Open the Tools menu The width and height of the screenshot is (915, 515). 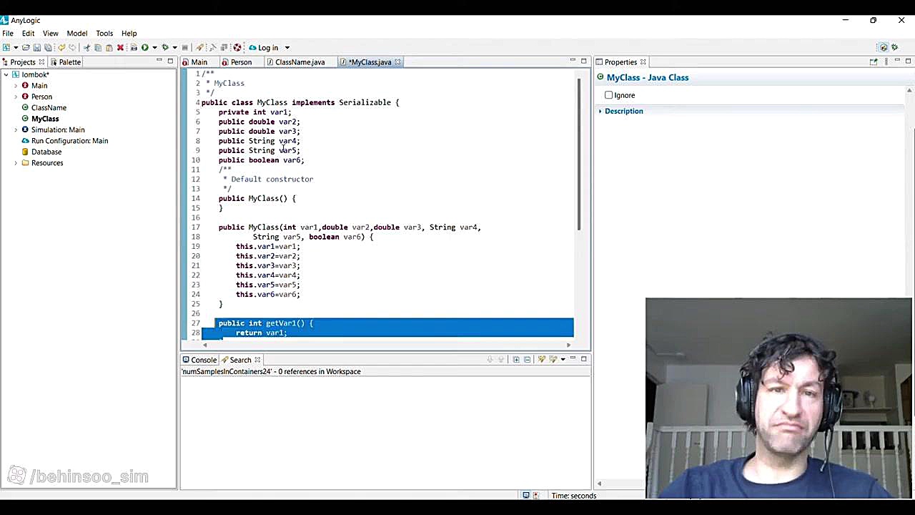[x=104, y=34]
